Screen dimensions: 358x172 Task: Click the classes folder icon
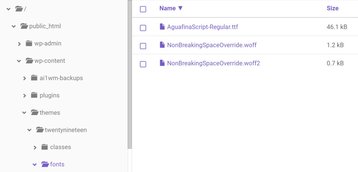pyautogui.click(x=44, y=147)
